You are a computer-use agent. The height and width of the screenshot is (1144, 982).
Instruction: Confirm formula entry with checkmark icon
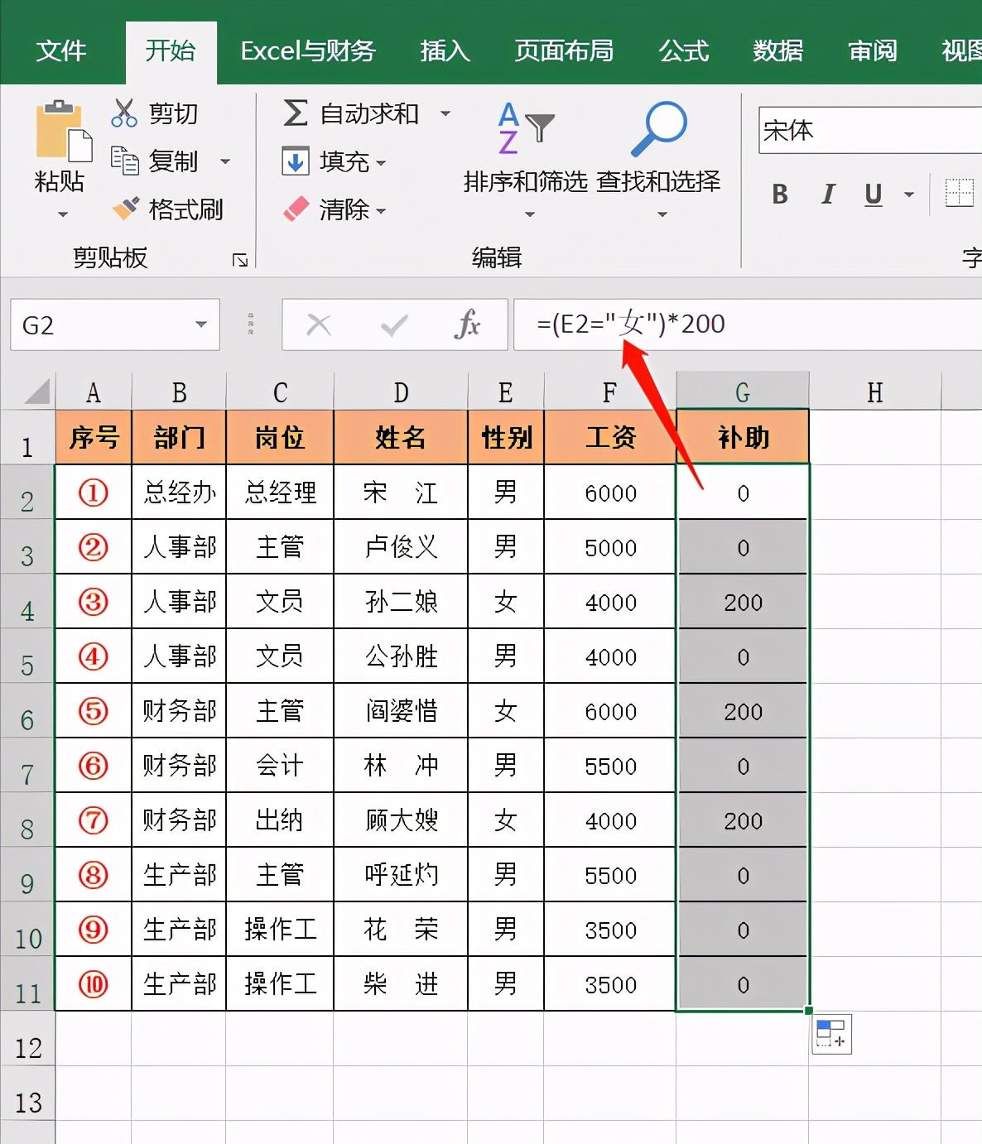(x=394, y=325)
